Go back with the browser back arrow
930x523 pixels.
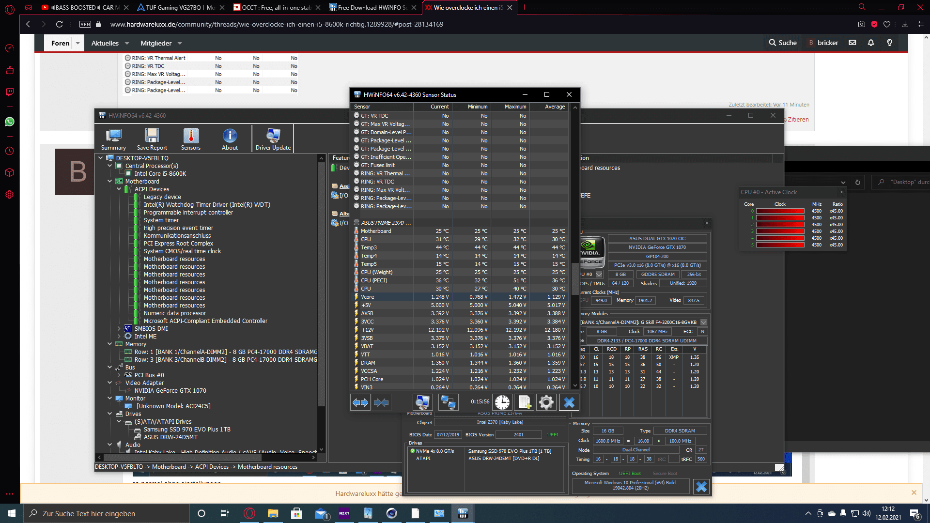coord(28,24)
